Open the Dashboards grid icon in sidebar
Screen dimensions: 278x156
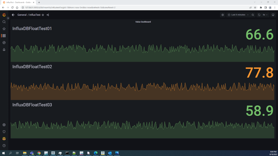(x=4, y=36)
